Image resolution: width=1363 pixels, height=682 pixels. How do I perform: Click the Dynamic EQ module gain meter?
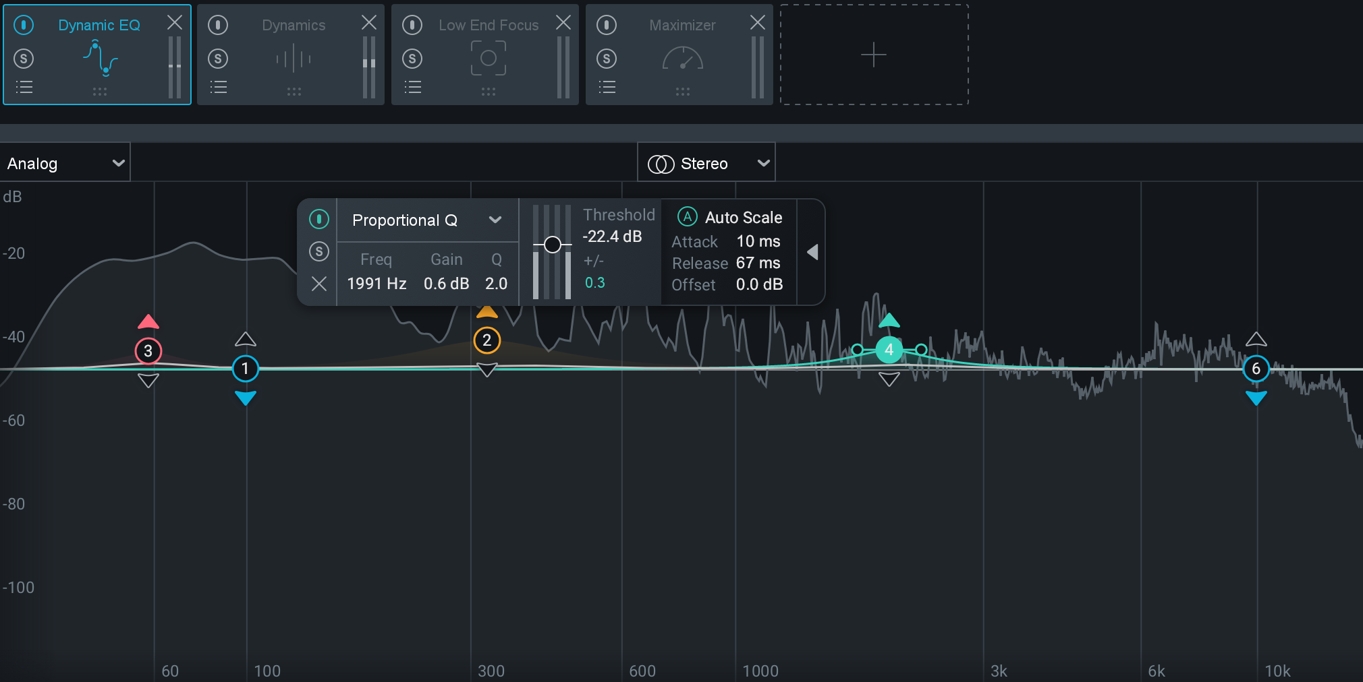coord(175,67)
